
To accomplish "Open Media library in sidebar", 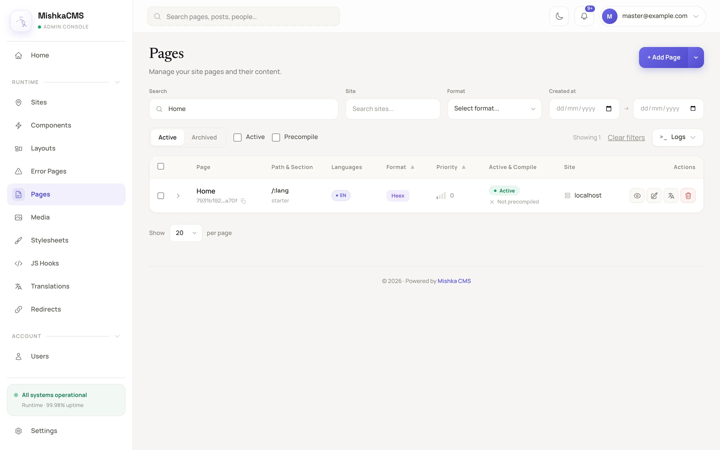I will pyautogui.click(x=66, y=217).
